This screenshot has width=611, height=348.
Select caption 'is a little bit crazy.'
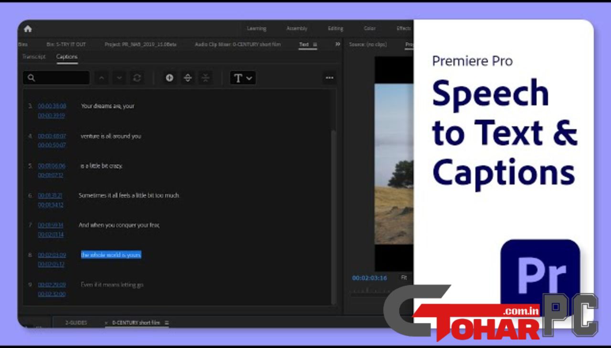click(101, 166)
